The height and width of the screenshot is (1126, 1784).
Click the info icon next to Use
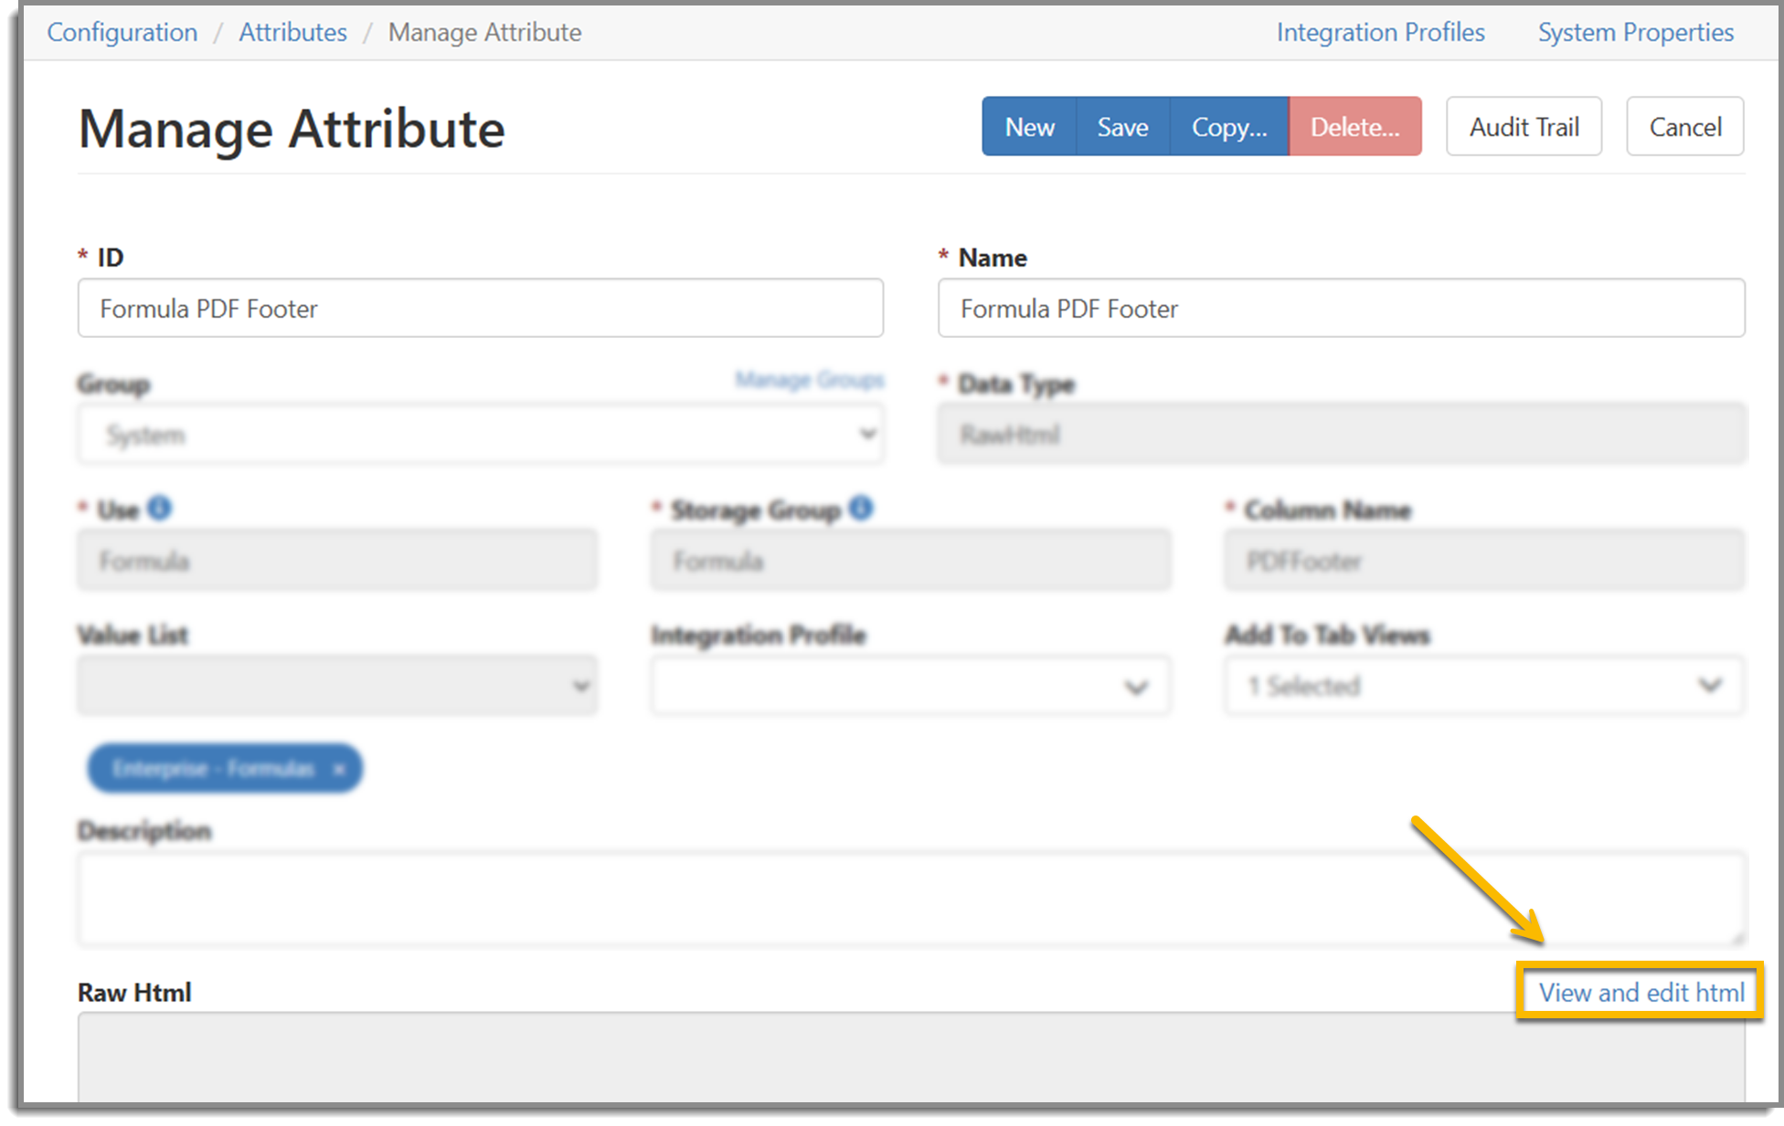click(159, 508)
